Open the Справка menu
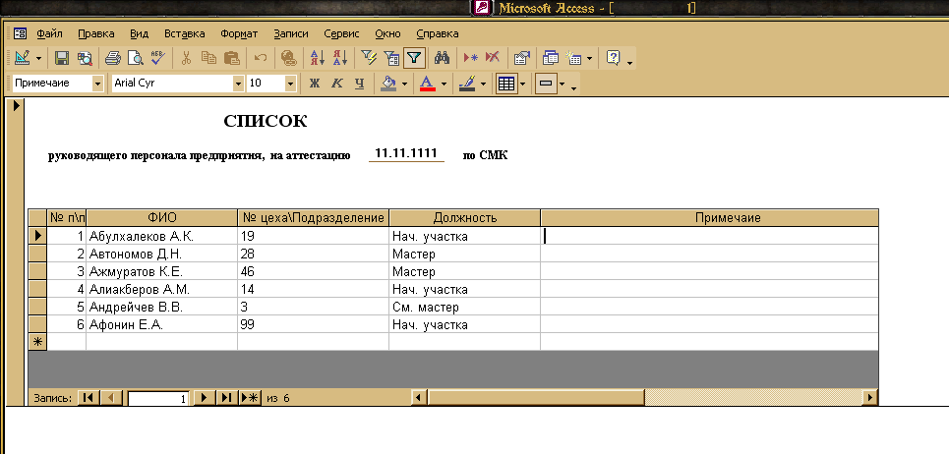 [438, 33]
